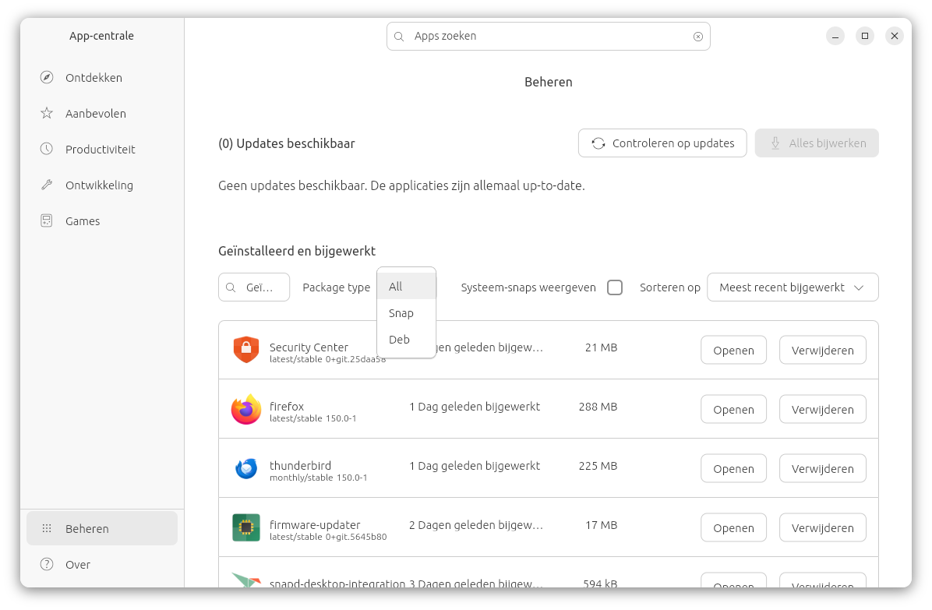Switch to Ontwikkeling category

click(99, 185)
